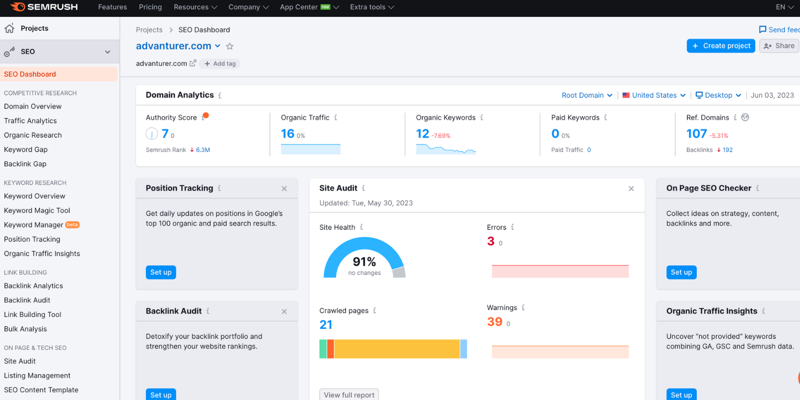The height and width of the screenshot is (400, 800).
Task: Click View full report button
Action: click(349, 394)
